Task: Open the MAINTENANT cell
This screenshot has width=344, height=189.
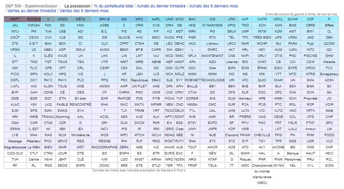Action: tap(212, 56)
